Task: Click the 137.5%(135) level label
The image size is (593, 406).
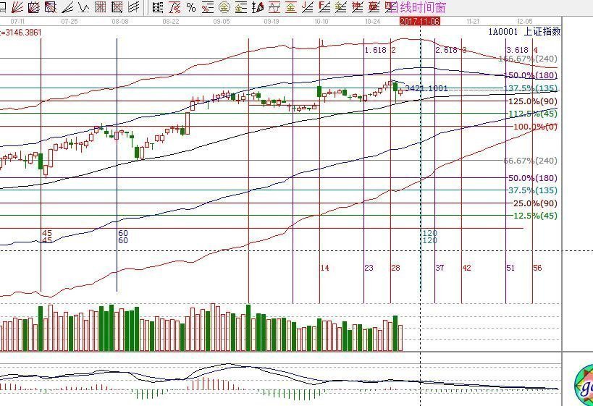Action: [531, 88]
